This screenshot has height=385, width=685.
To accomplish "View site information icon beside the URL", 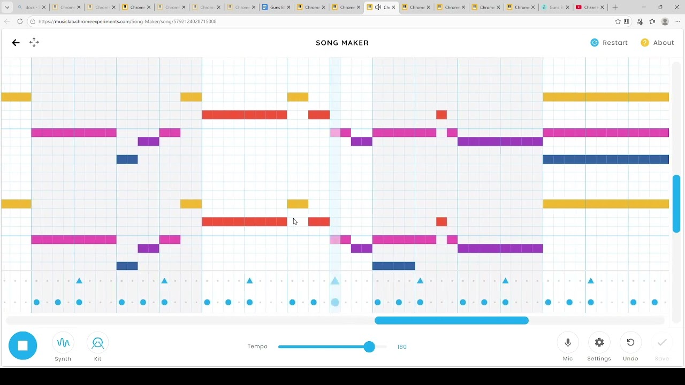I will click(33, 21).
